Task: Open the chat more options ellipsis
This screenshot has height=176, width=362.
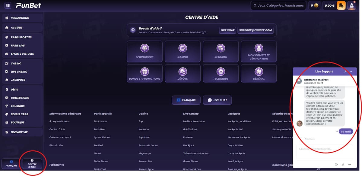Action: tap(350, 165)
